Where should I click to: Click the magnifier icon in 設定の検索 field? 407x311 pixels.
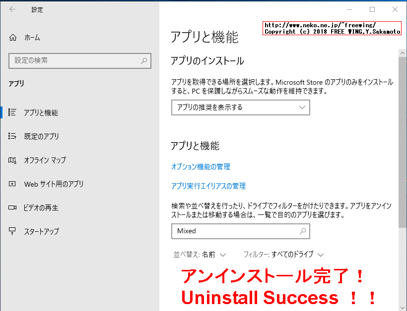pos(144,60)
